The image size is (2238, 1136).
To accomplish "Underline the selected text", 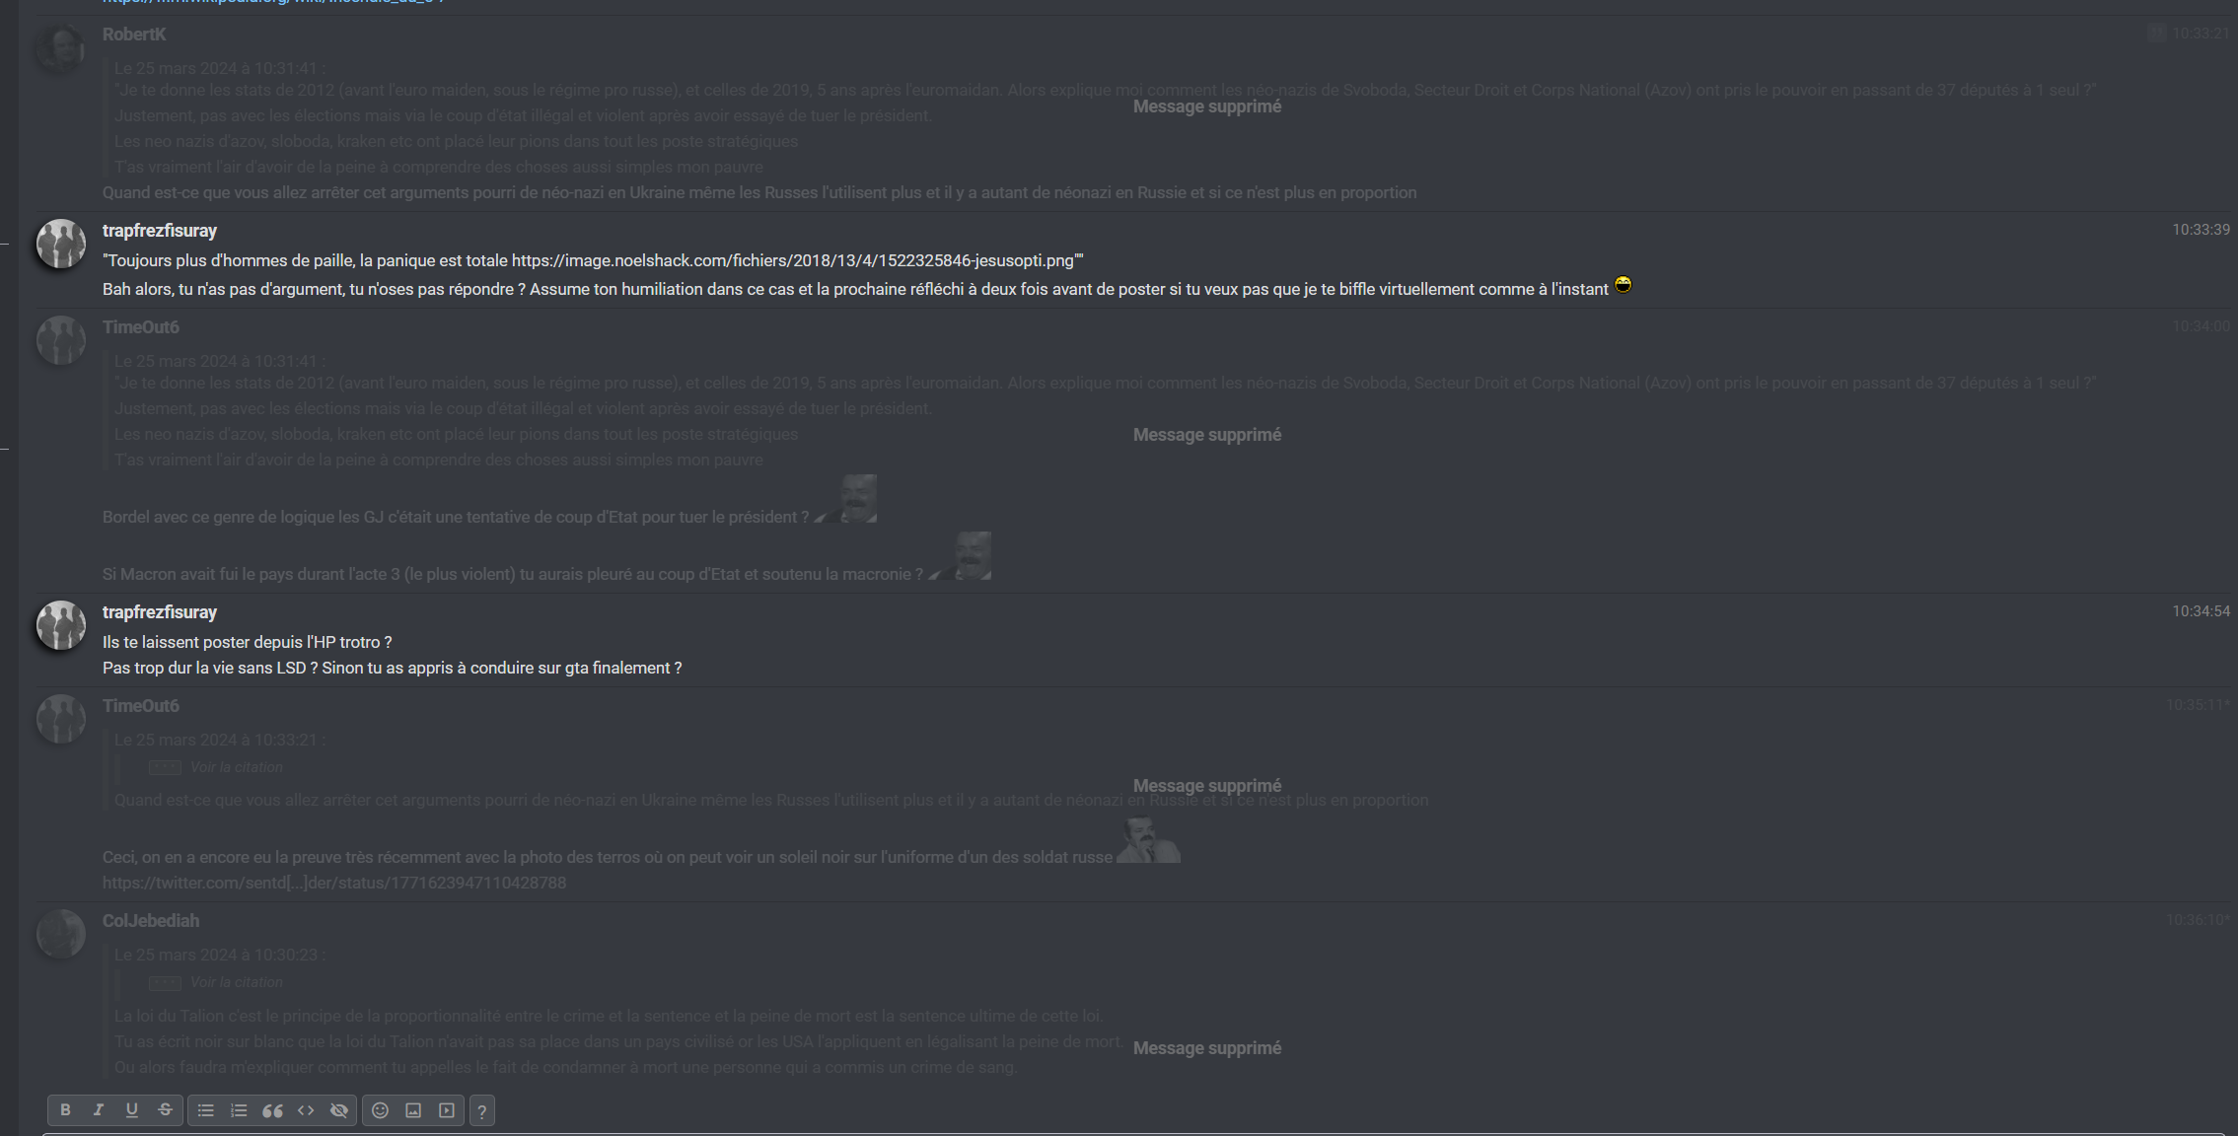I will 132,1110.
